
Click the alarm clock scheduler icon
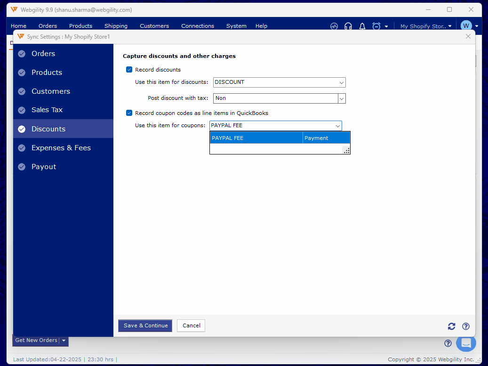click(x=376, y=26)
